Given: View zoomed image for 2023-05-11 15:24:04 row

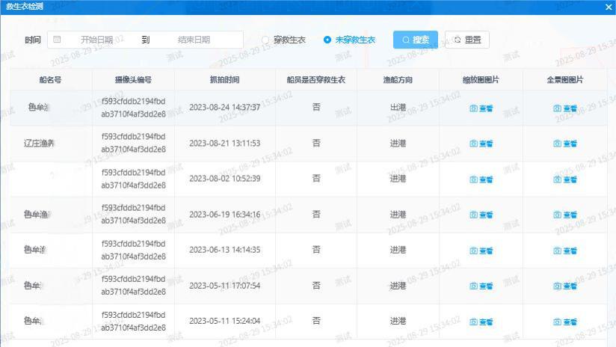Looking at the screenshot, I should pos(481,322).
